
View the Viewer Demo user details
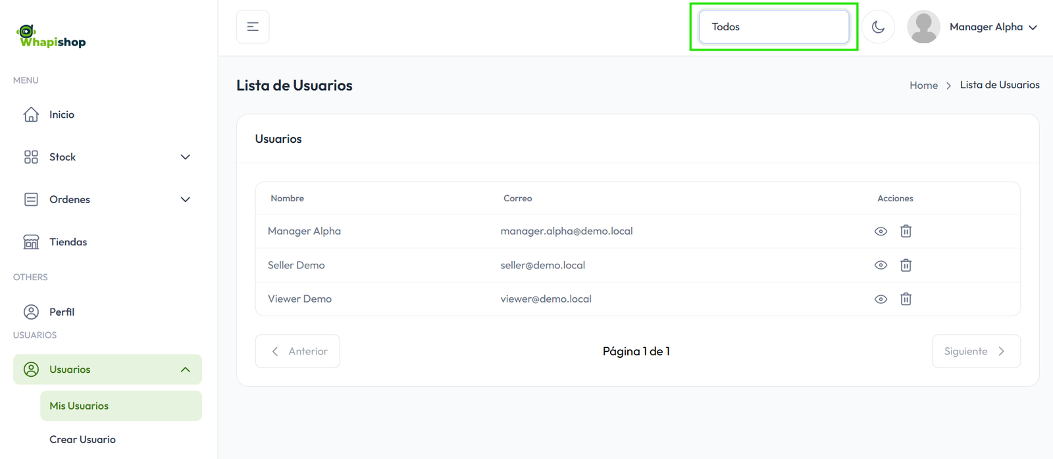(881, 299)
